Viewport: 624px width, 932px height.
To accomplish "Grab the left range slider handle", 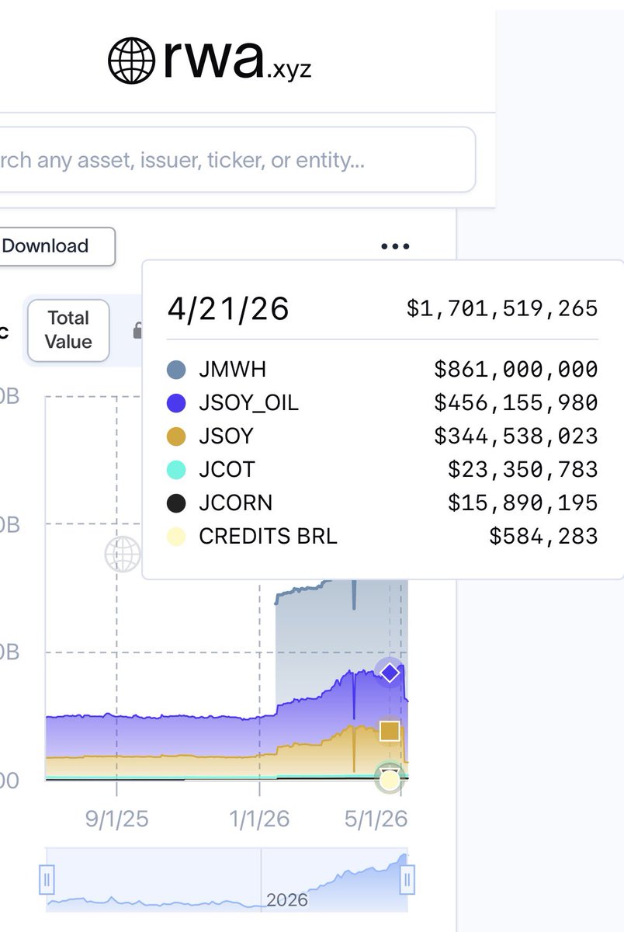I will (47, 881).
